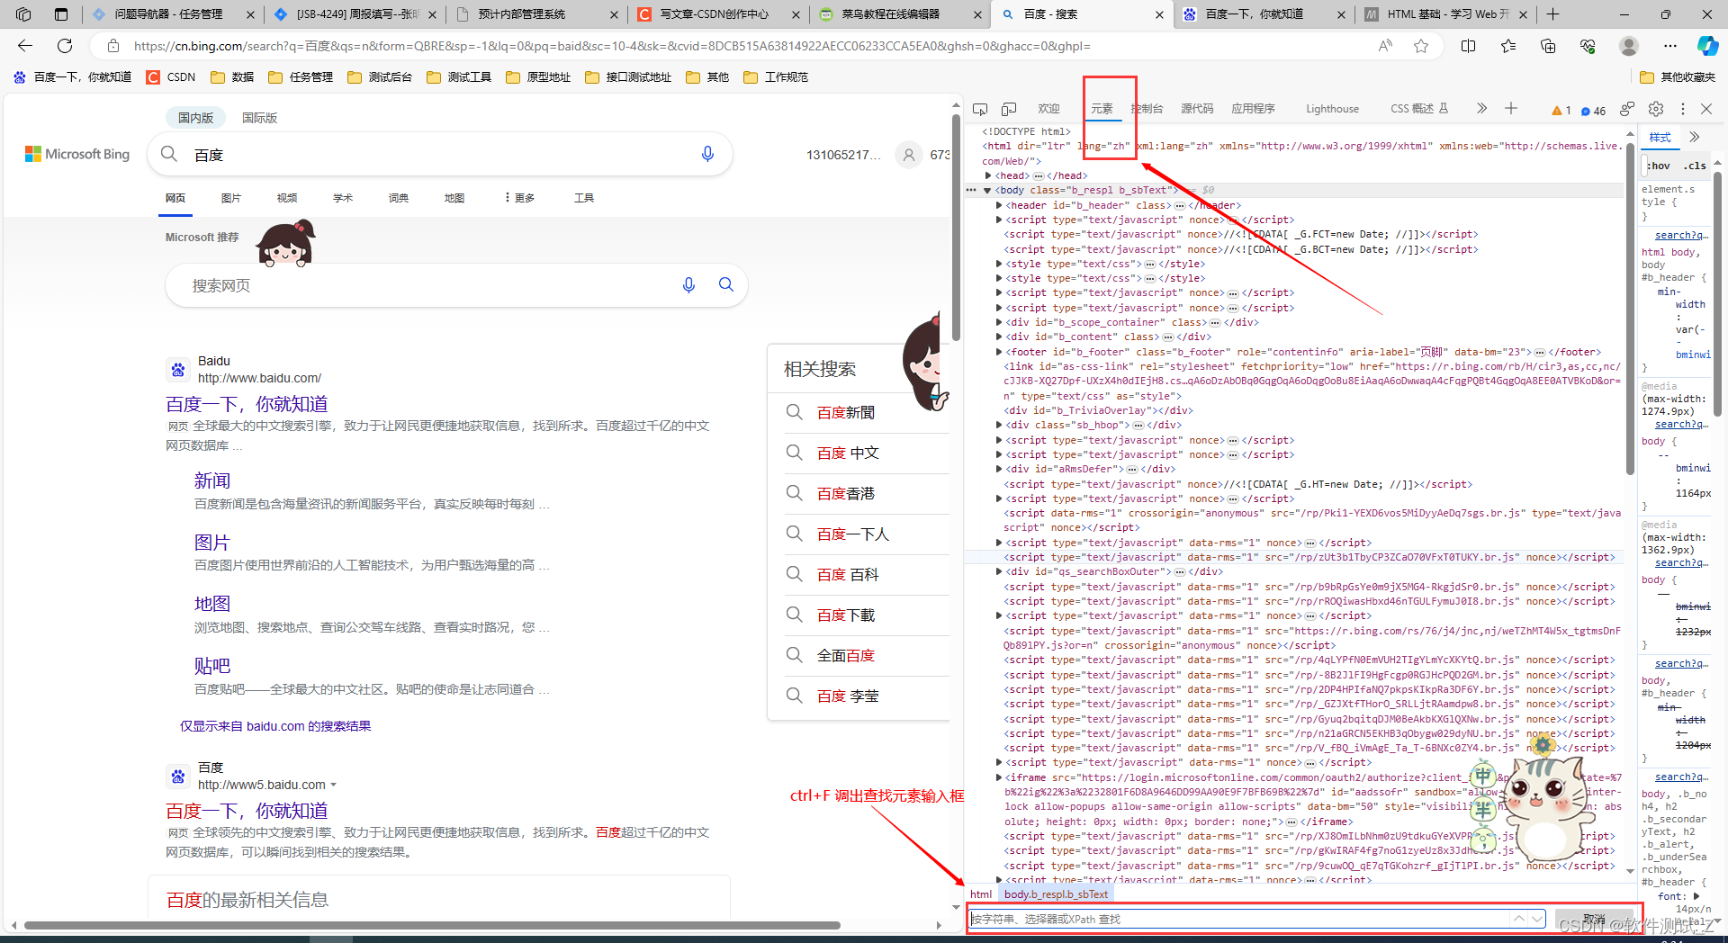This screenshot has width=1728, height=943.
Task: Expand the header id=b_header node
Action: pyautogui.click(x=999, y=205)
